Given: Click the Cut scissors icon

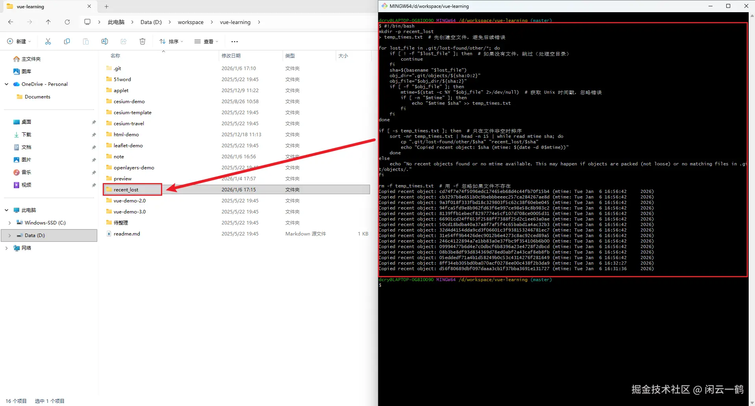Looking at the screenshot, I should [48, 41].
